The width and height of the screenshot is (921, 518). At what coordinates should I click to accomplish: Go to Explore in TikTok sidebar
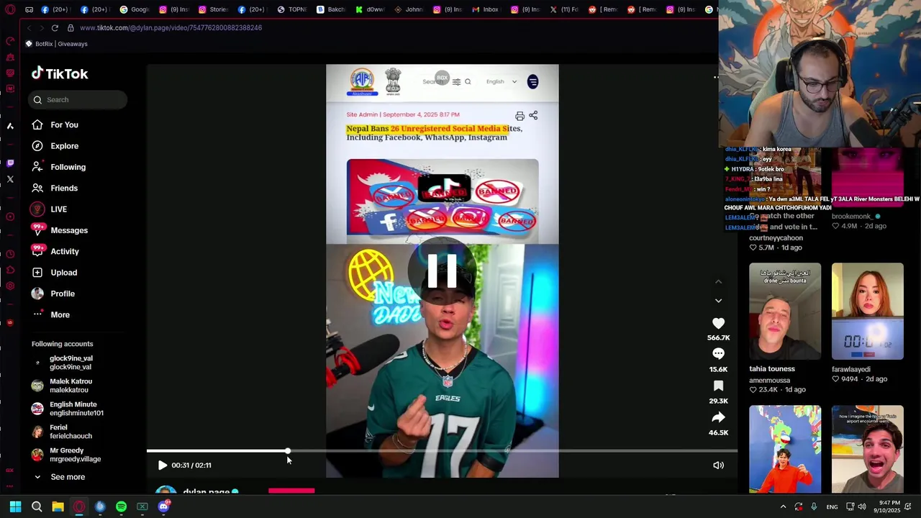55,146
